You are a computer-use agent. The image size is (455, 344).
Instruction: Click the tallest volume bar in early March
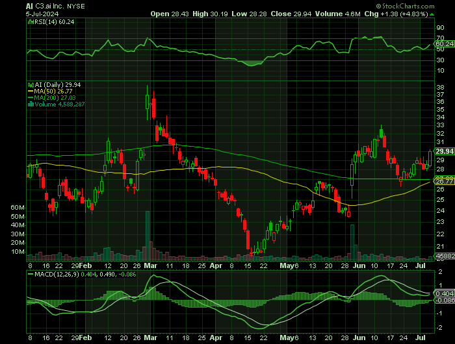[x=148, y=236]
